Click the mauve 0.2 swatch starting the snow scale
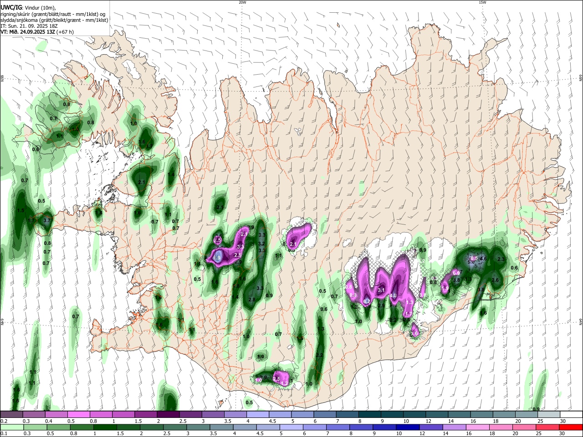 click(x=12, y=415)
